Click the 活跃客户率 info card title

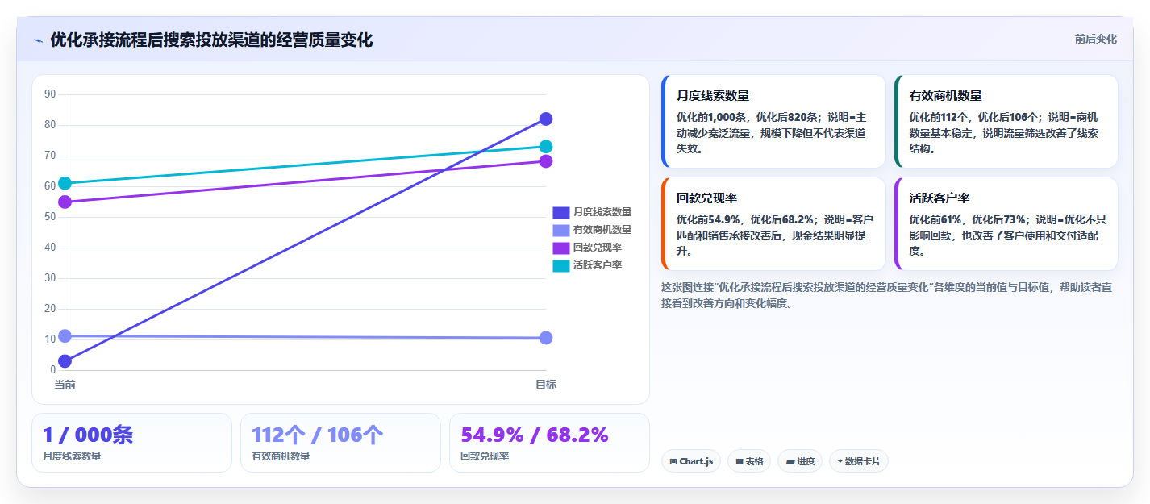click(x=940, y=198)
